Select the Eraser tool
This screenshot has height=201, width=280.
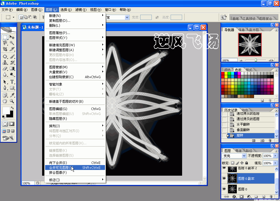point(5,68)
